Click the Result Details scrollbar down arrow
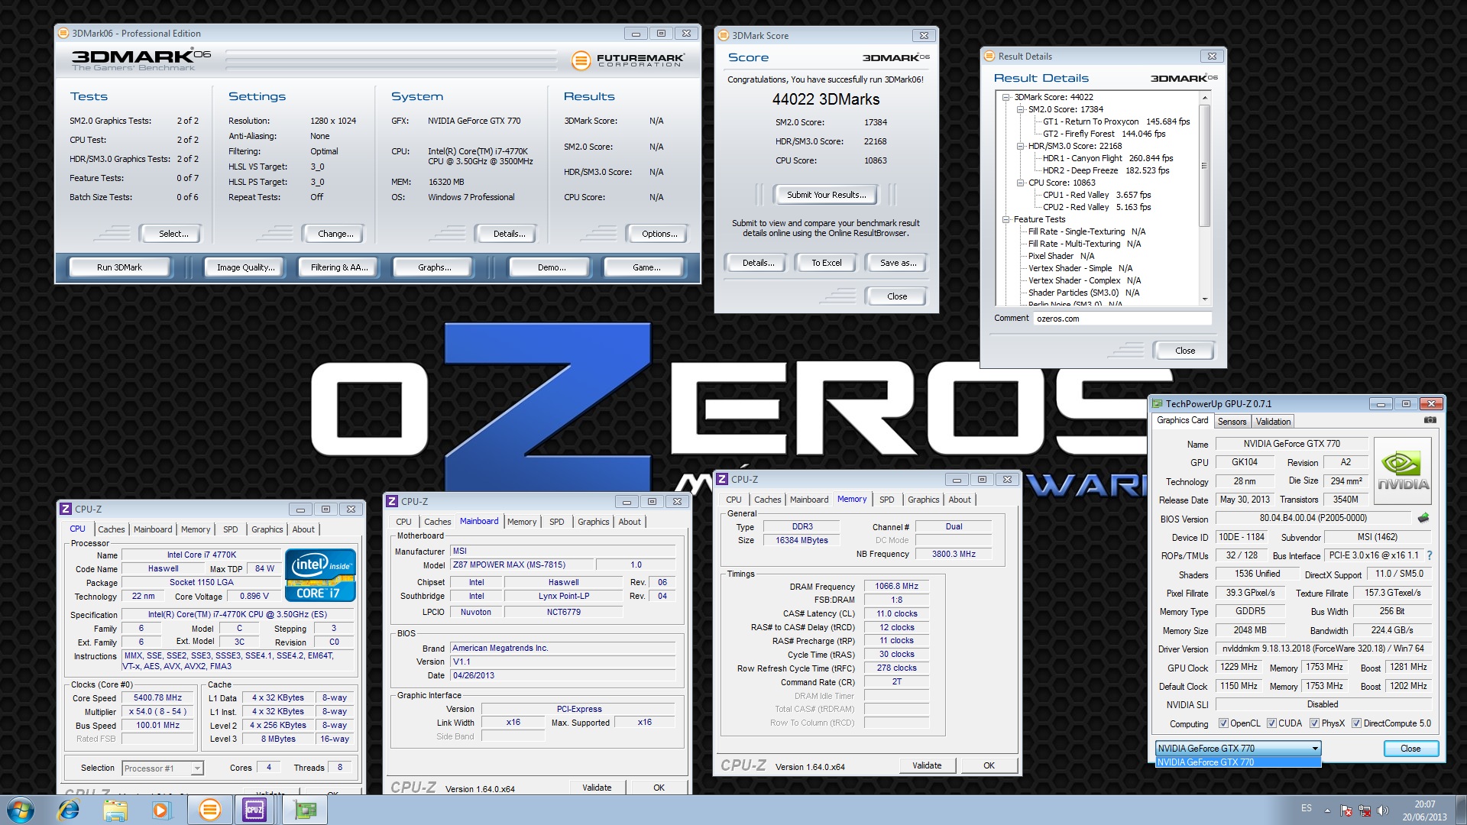This screenshot has width=1467, height=825. click(1205, 299)
